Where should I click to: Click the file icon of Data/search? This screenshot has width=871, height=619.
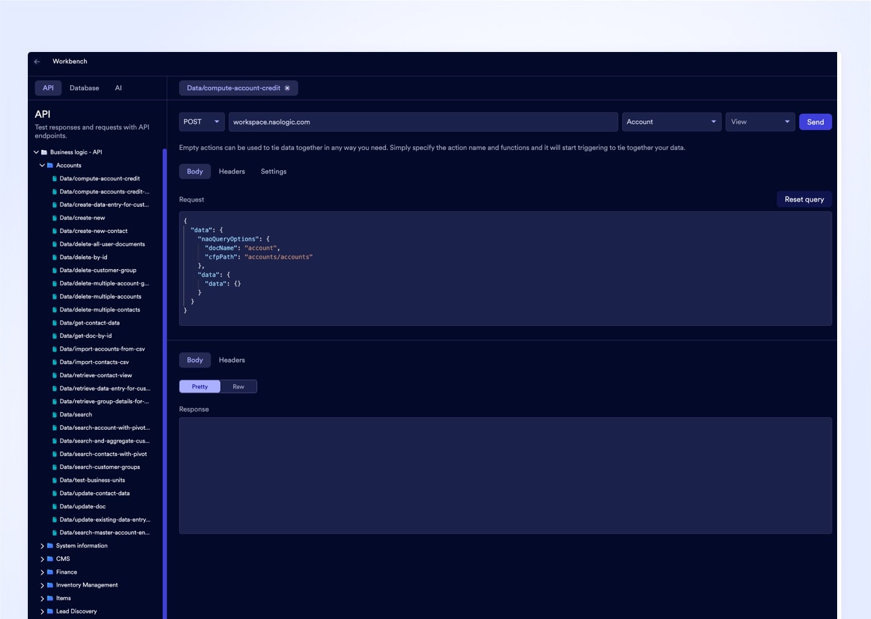54,415
